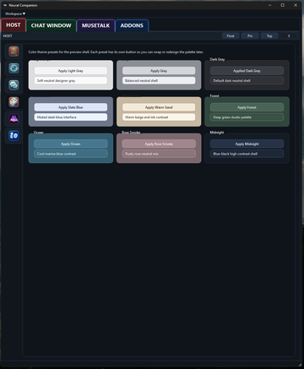Click 'Blue-black high contrast shell' description
The image size is (304, 369).
(x=247, y=154)
